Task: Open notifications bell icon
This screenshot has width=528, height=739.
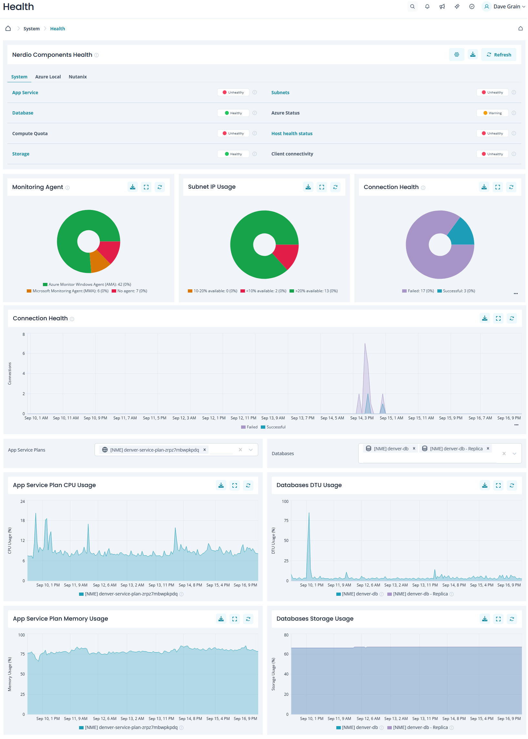Action: 427,6
